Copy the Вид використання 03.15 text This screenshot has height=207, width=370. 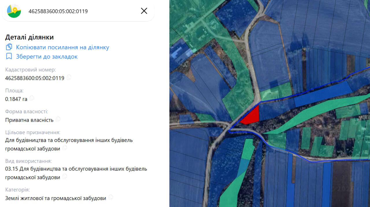65,176
